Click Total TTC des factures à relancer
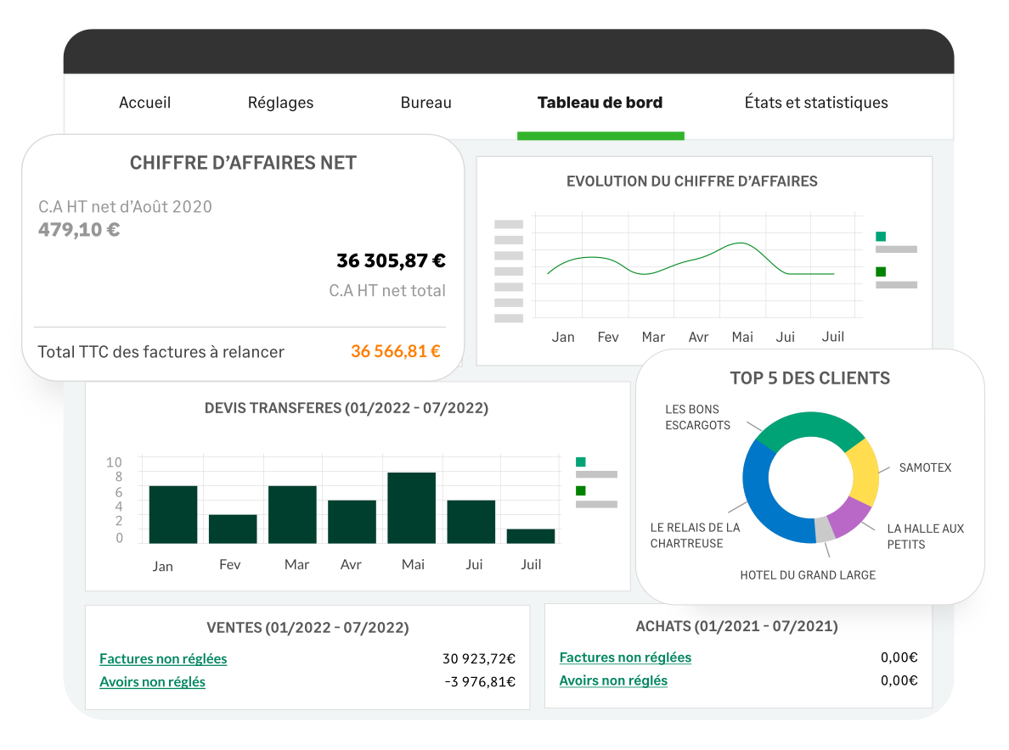Viewport: 1009px width, 750px height. 161,352
